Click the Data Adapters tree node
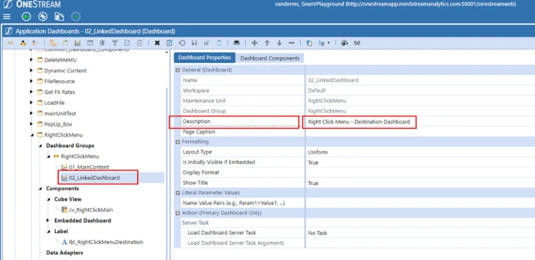Viewport: 535px width, 260px height. 64,253
